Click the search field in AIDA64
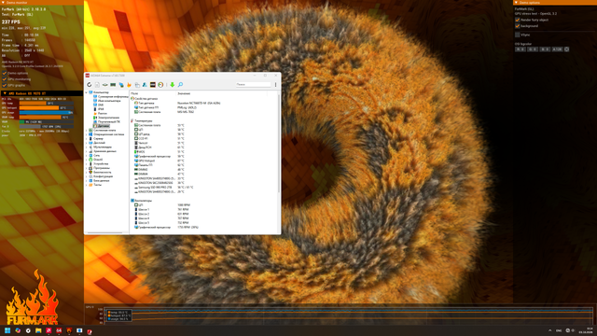Image resolution: width=597 pixels, height=336 pixels. pyautogui.click(x=253, y=84)
